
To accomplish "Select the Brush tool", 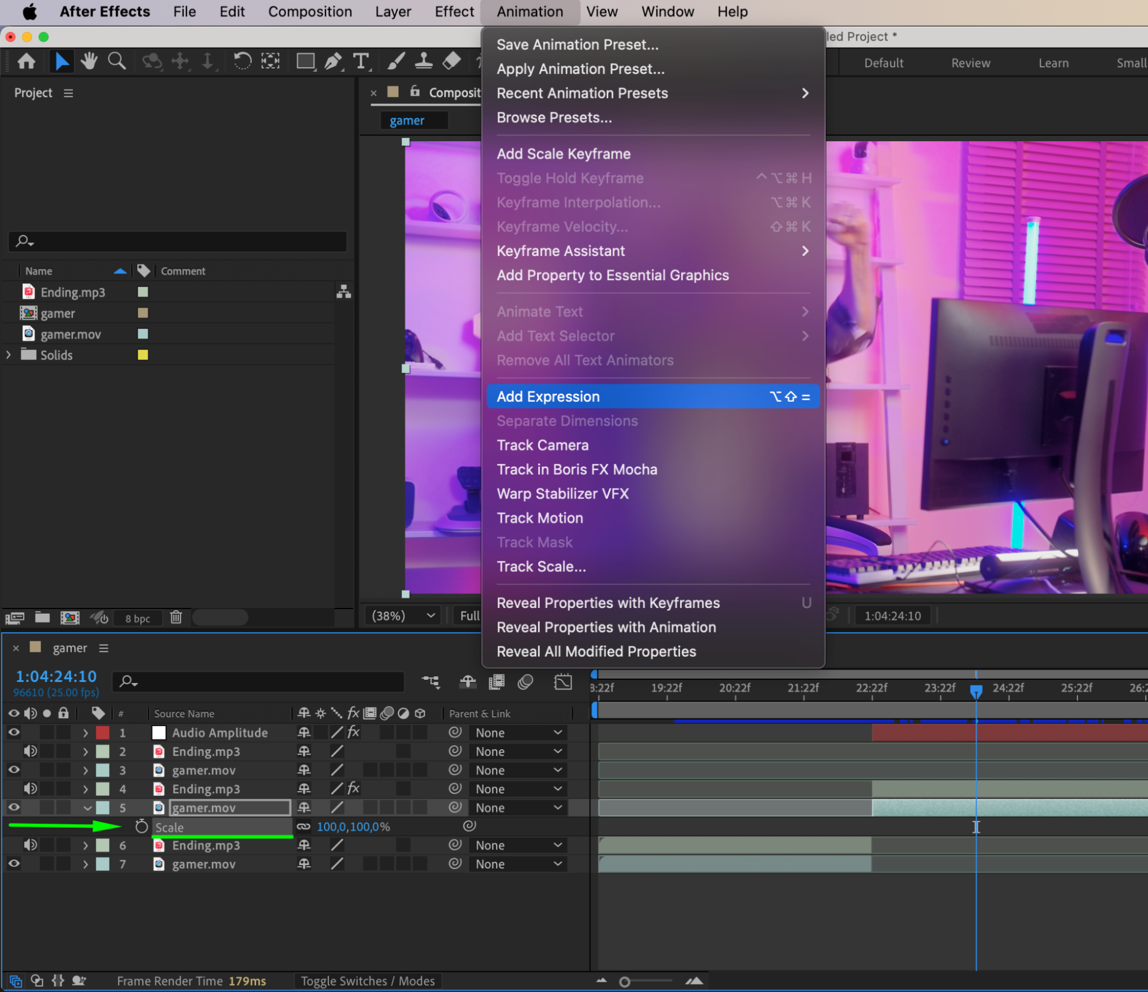I will (396, 61).
